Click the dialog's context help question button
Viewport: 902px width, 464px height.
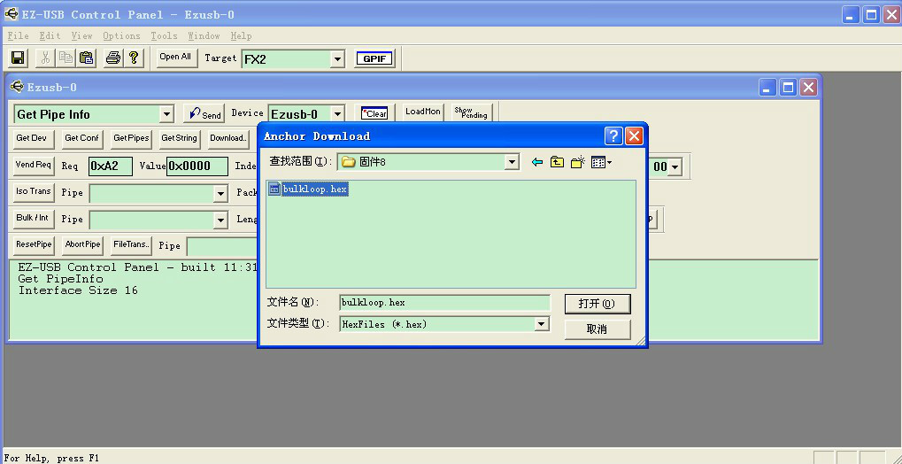(x=613, y=136)
